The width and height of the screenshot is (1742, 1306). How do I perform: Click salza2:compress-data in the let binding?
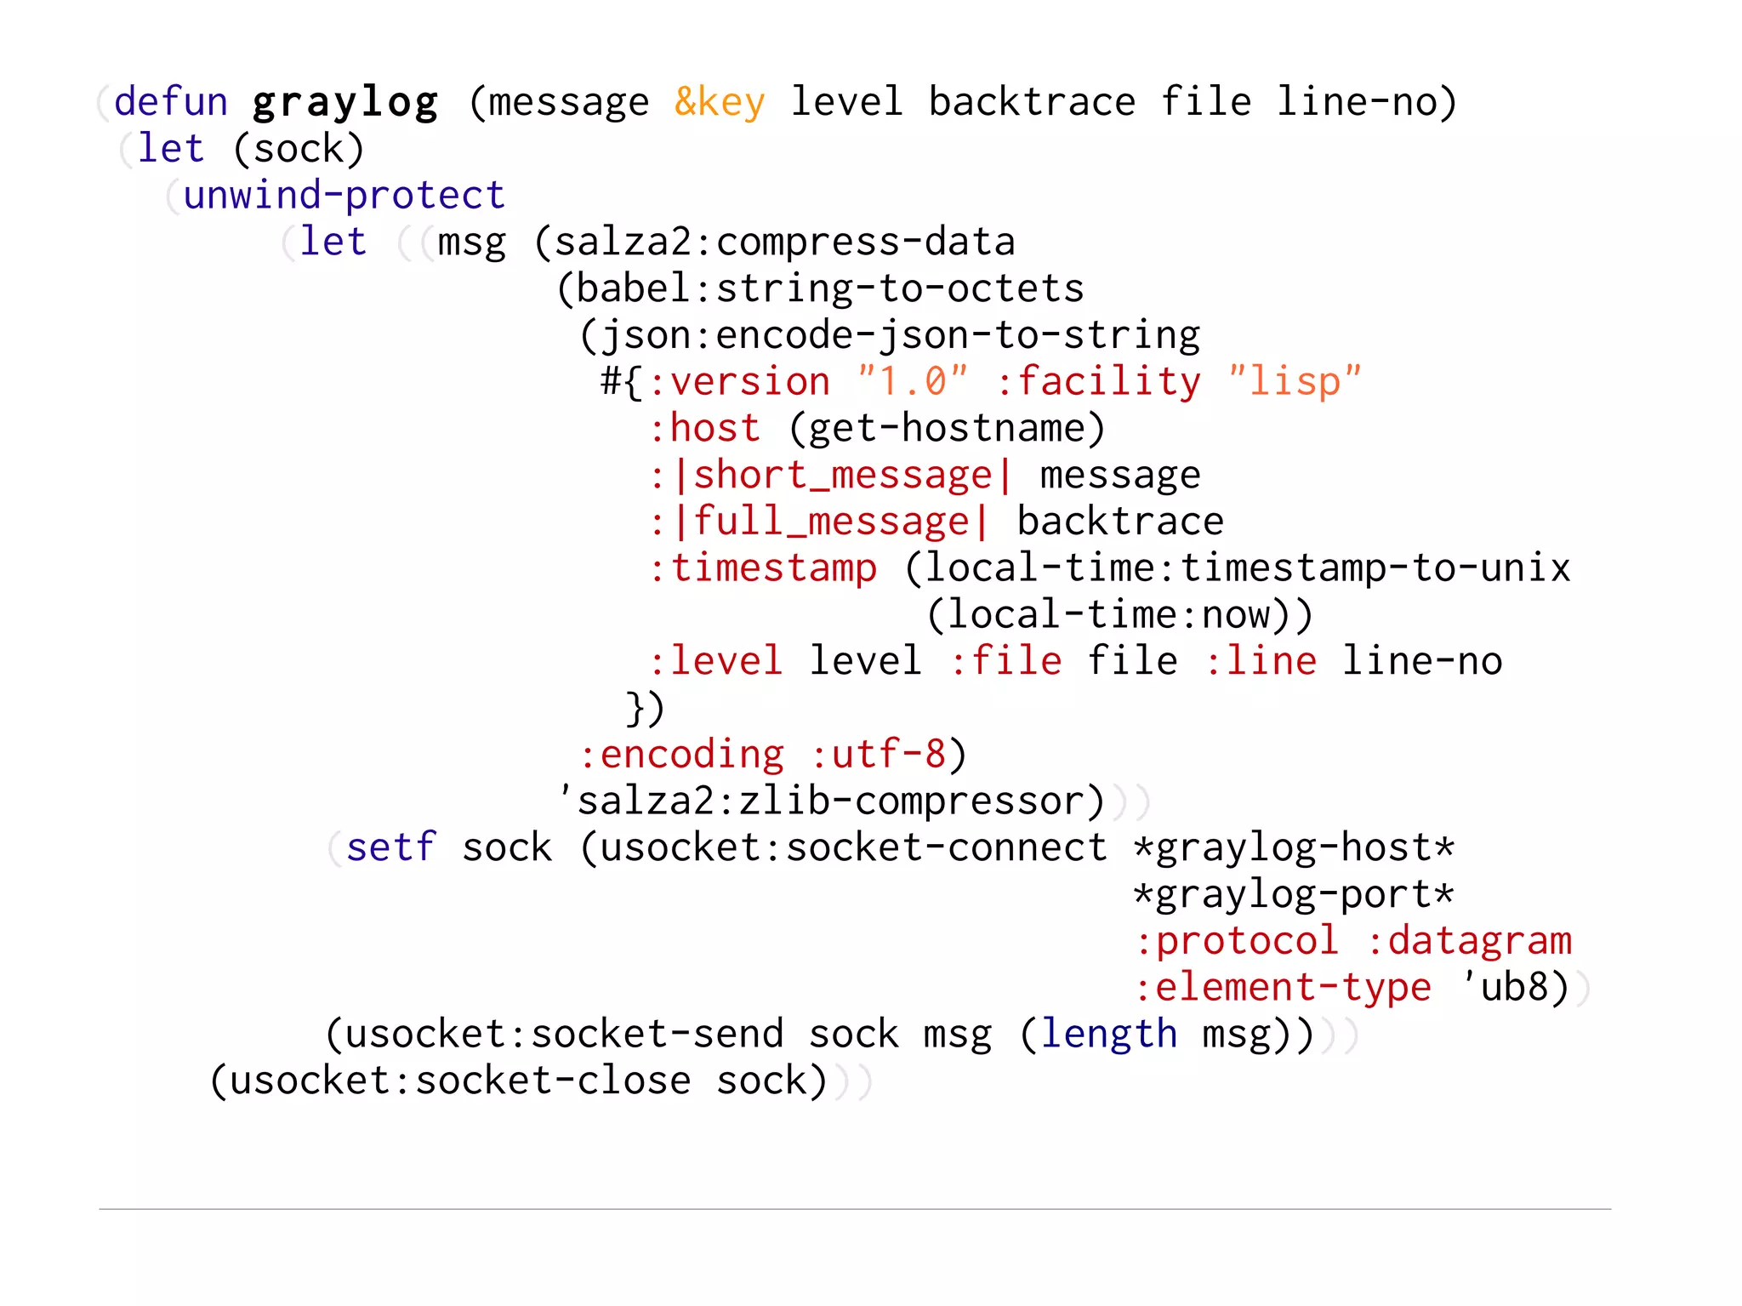(784, 242)
